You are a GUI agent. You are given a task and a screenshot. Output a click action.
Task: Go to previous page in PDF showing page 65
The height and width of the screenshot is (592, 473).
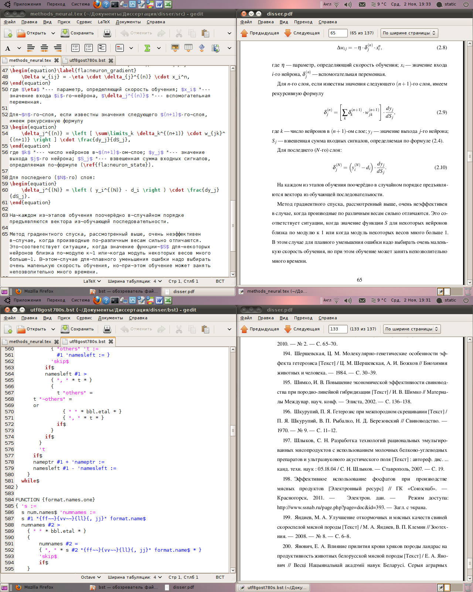point(260,33)
